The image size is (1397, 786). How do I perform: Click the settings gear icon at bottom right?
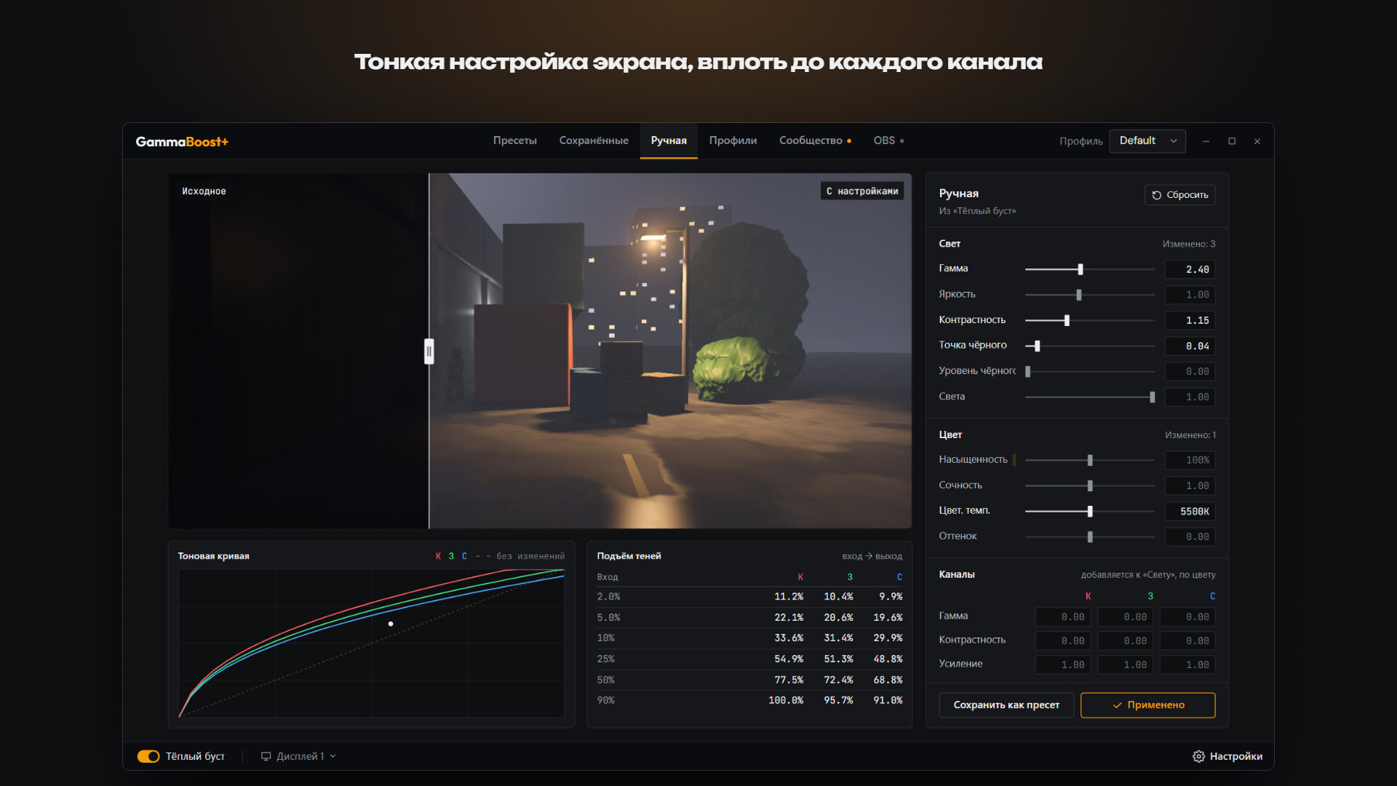coord(1198,756)
